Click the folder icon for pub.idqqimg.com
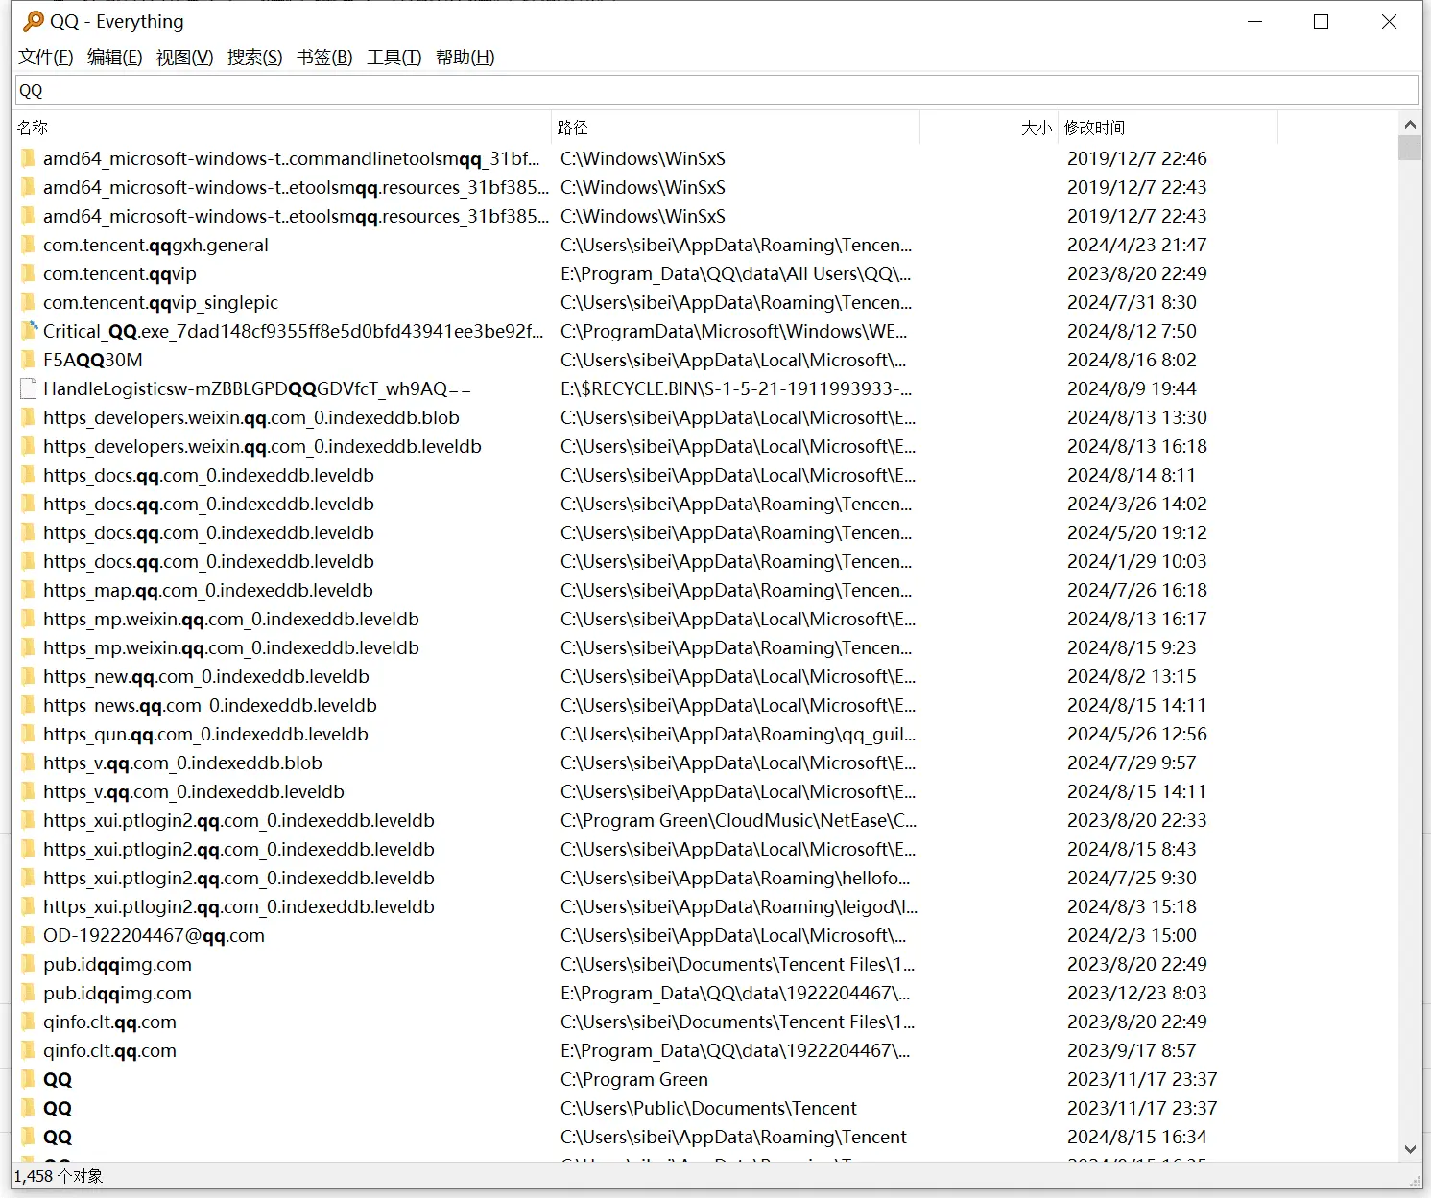The height and width of the screenshot is (1198, 1431). click(x=27, y=964)
